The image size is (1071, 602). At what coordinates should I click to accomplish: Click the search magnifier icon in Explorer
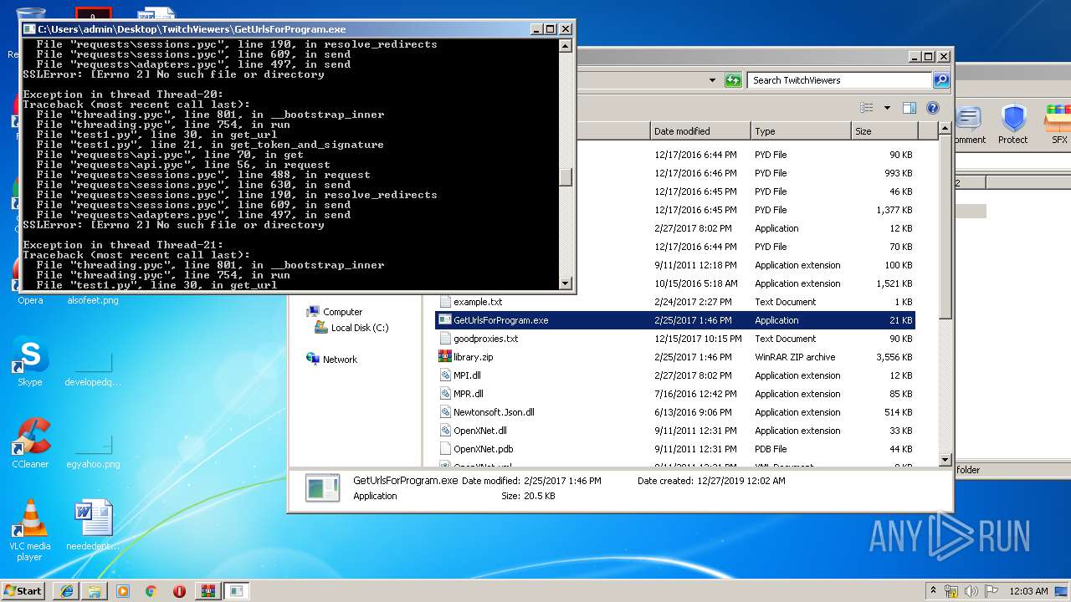point(941,80)
